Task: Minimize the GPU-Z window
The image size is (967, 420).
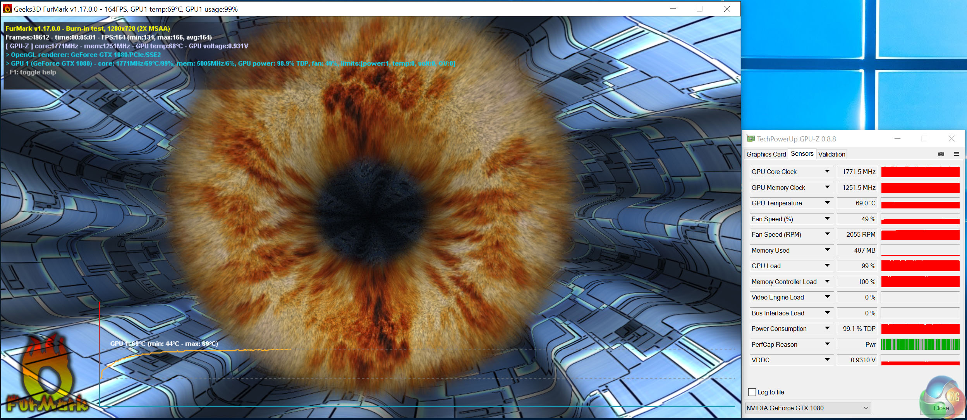Action: point(897,139)
